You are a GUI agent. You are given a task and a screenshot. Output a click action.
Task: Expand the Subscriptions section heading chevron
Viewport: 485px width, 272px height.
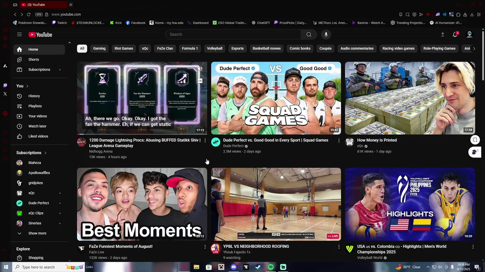click(x=45, y=153)
